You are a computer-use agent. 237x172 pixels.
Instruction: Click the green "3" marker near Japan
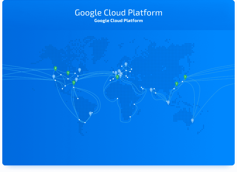(185, 77)
